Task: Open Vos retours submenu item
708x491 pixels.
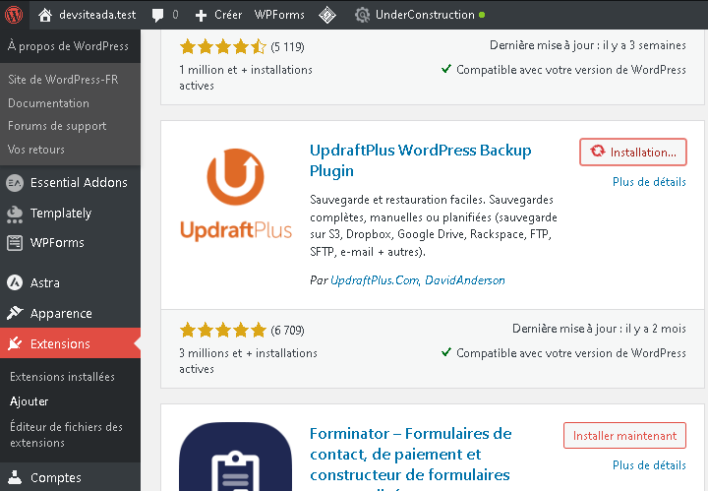Action: [36, 150]
